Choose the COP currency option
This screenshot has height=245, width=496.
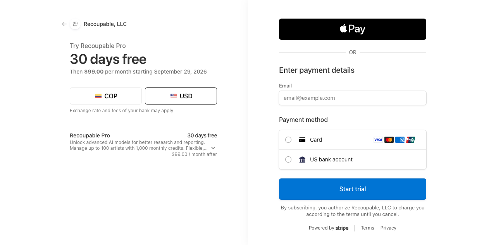pos(106,96)
